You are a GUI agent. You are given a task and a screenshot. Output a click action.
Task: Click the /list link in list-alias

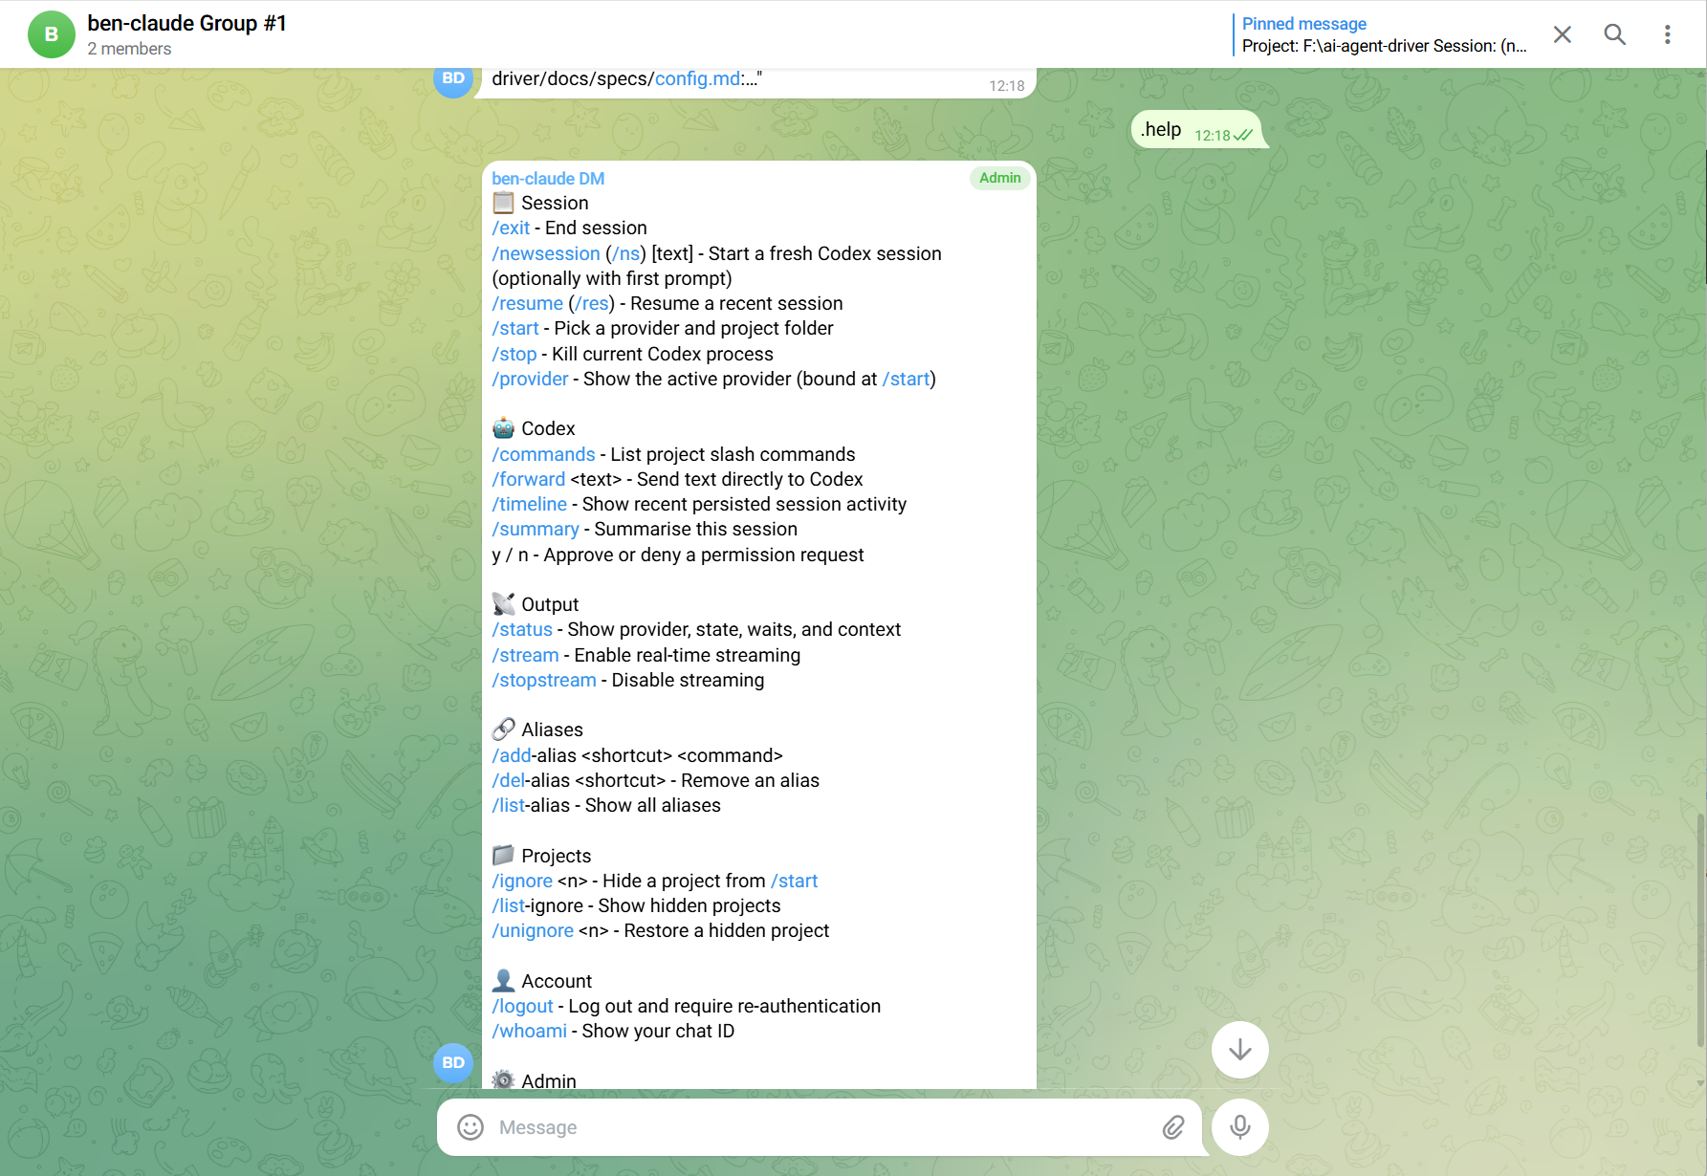pos(509,805)
